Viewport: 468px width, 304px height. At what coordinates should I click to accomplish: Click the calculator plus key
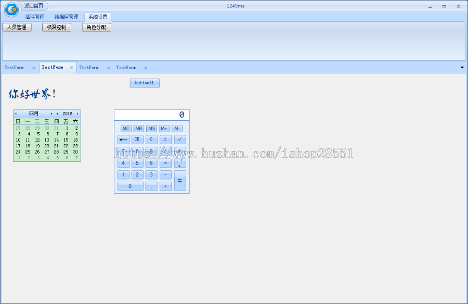(x=165, y=186)
